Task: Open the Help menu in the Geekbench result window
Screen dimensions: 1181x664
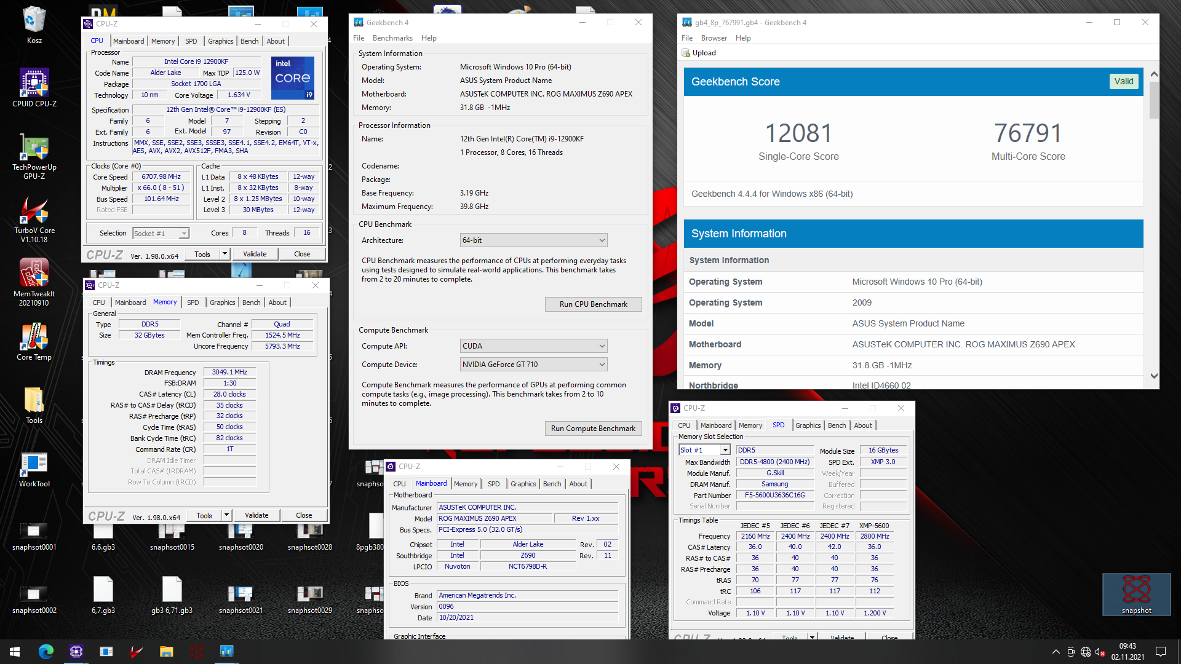Action: [743, 38]
